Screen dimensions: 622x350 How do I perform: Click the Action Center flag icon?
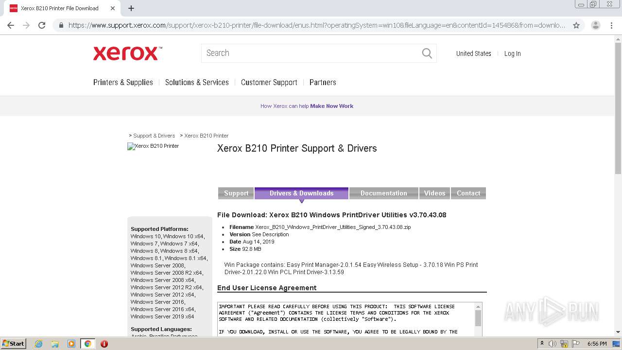coord(576,344)
